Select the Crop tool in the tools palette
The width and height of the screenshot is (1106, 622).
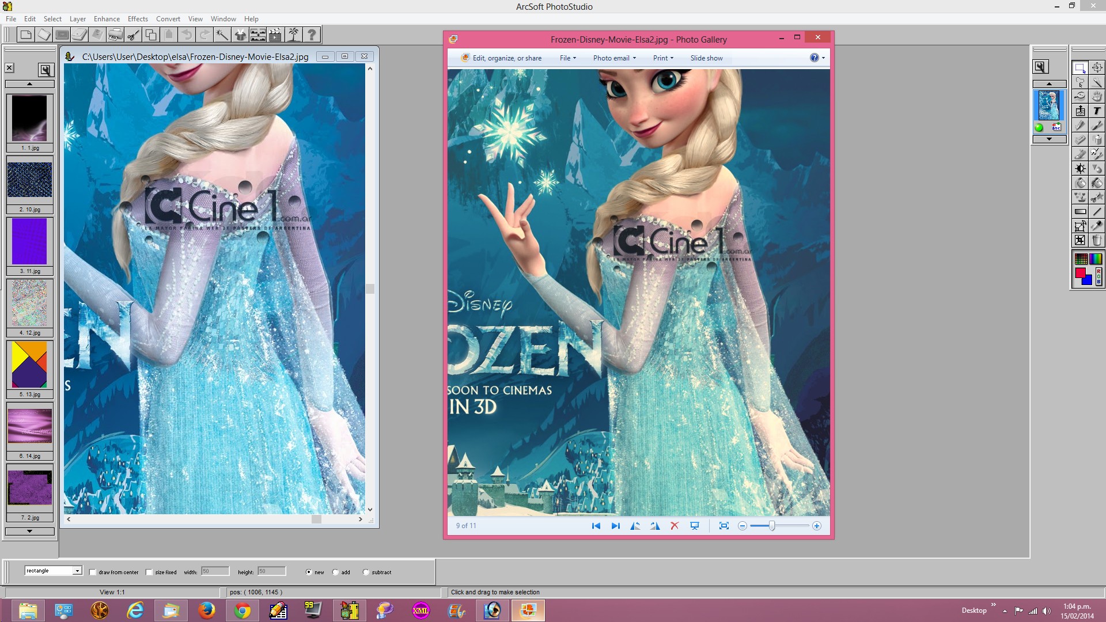click(x=1080, y=240)
